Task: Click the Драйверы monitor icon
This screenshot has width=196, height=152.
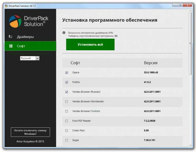Action: [11, 37]
